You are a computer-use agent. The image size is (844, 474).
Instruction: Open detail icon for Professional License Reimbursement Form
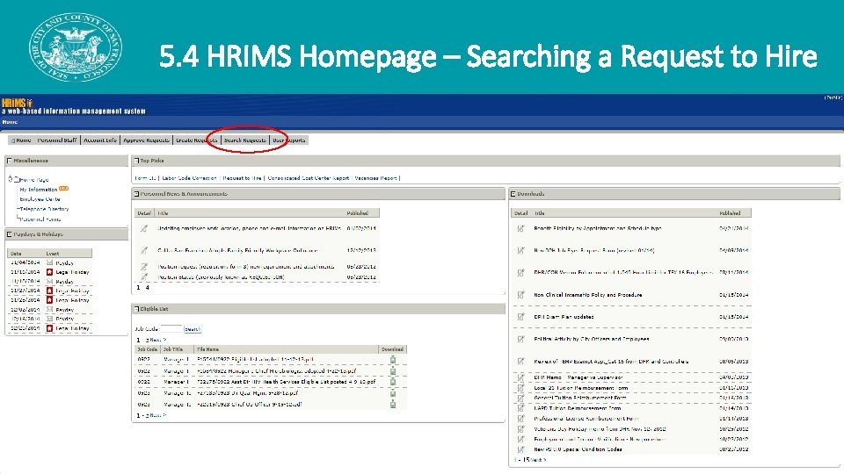point(520,419)
